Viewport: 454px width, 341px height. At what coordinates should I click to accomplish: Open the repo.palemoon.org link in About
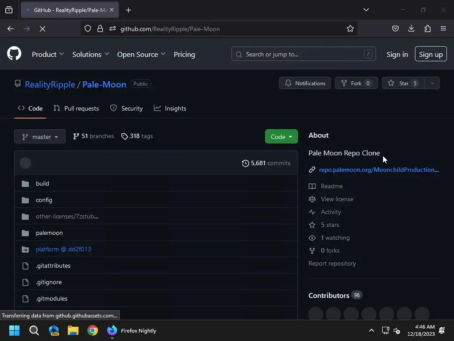coord(379,170)
